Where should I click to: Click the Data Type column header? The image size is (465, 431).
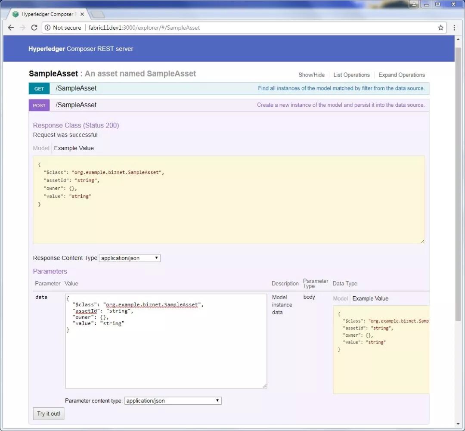345,284
